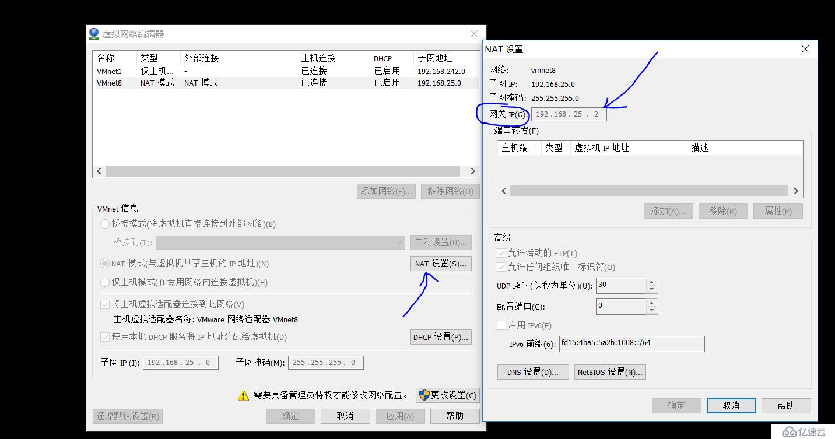Open the 桥接到 dropdown list
This screenshot has height=439, width=835.
pyautogui.click(x=280, y=243)
